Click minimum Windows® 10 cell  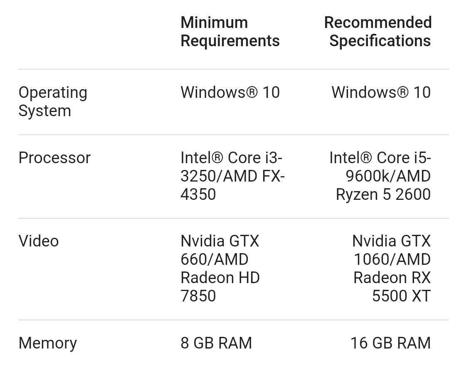point(230,92)
